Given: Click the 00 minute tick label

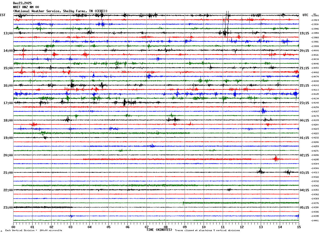Looking at the screenshot, I should (x=13, y=227).
